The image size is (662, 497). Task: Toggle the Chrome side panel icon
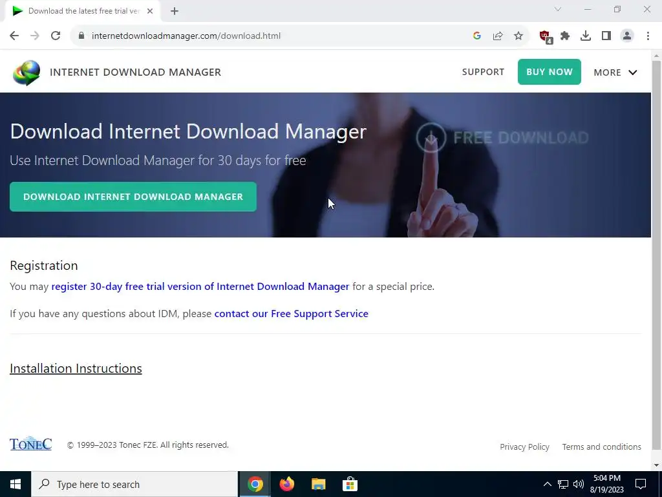pyautogui.click(x=606, y=36)
